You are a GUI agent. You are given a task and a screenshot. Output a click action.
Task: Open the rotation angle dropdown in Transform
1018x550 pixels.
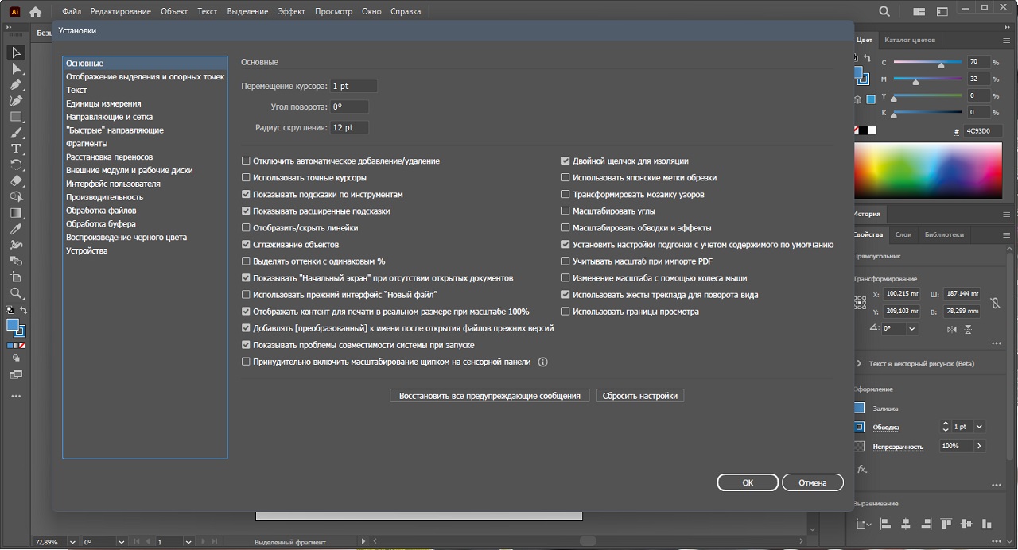pos(911,328)
